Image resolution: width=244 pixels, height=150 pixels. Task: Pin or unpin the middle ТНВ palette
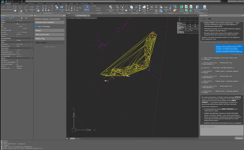tap(63, 16)
